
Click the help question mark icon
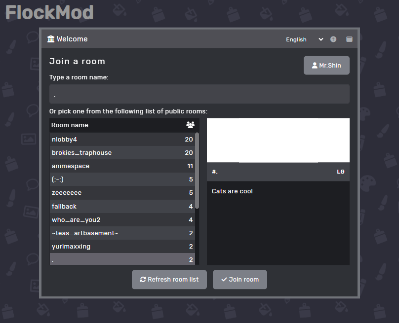(x=333, y=39)
